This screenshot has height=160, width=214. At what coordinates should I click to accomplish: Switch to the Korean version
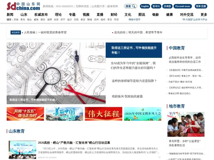pos(156,6)
